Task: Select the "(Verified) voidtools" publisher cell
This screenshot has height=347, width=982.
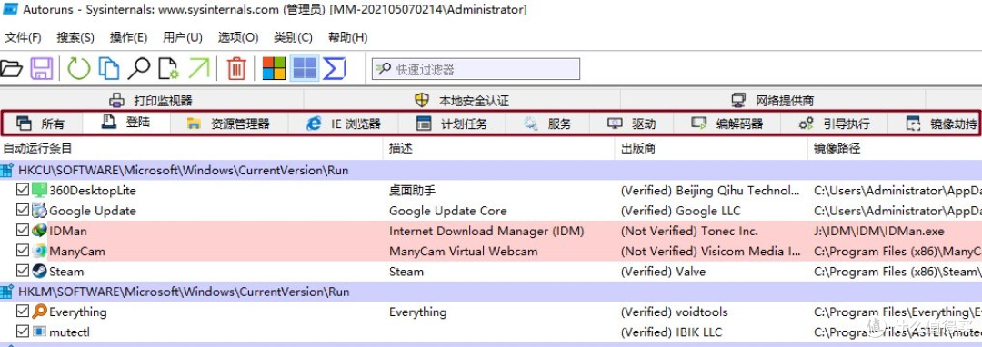Action: tap(674, 312)
